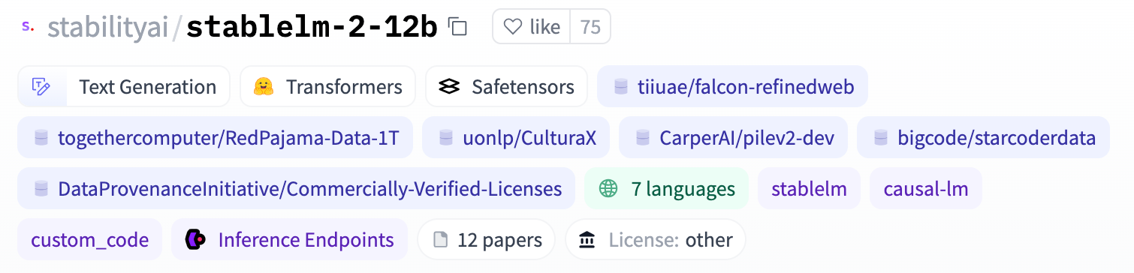Open uonlp/CulturaX dataset tag
This screenshot has width=1134, height=273.
(x=515, y=138)
